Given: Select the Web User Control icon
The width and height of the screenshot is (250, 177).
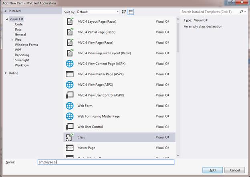Looking at the screenshot, I should click(x=69, y=127).
